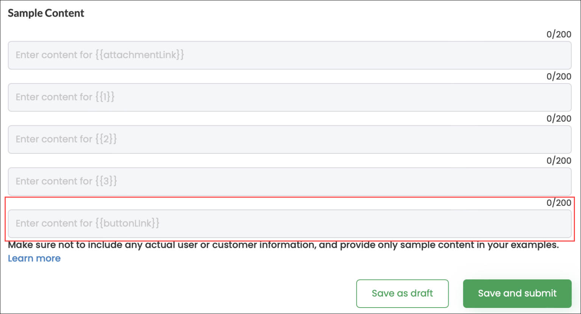Viewport: 581px width, 314px height.
Task: Click the Sample Content heading
Action: 46,13
